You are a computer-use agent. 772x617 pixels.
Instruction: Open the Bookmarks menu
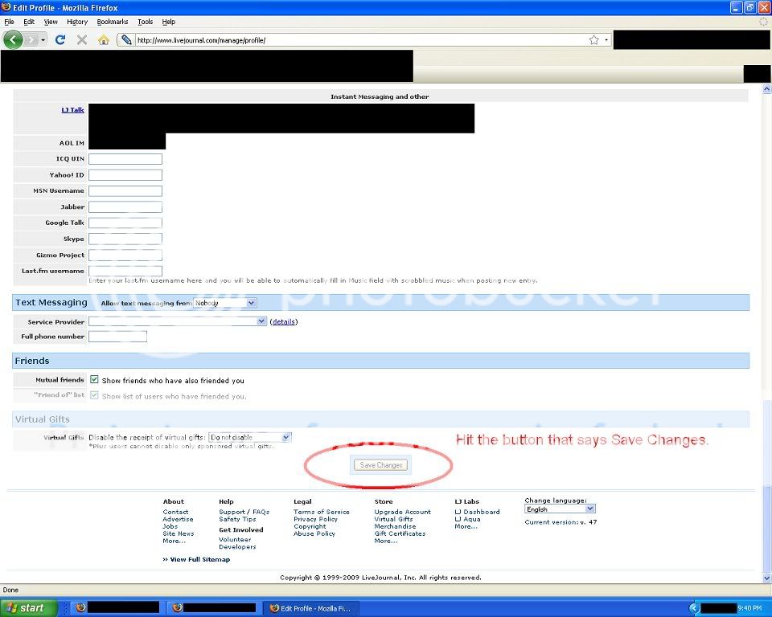pyautogui.click(x=113, y=22)
